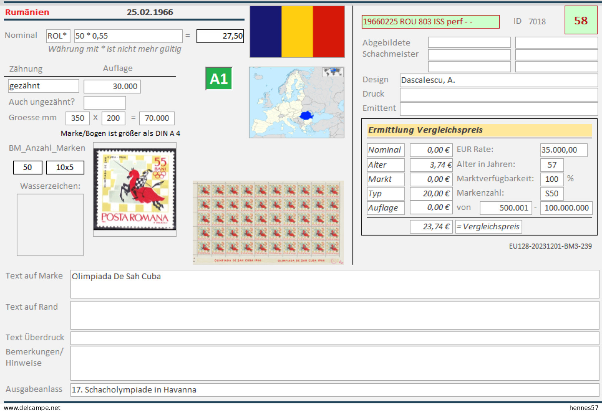Click the Vergleichspreis total 23,74 €
This screenshot has height=411, width=602.
pos(431,227)
